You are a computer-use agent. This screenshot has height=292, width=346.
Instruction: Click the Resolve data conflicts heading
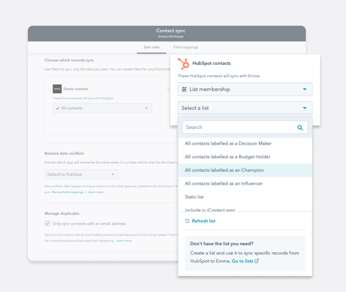click(64, 153)
